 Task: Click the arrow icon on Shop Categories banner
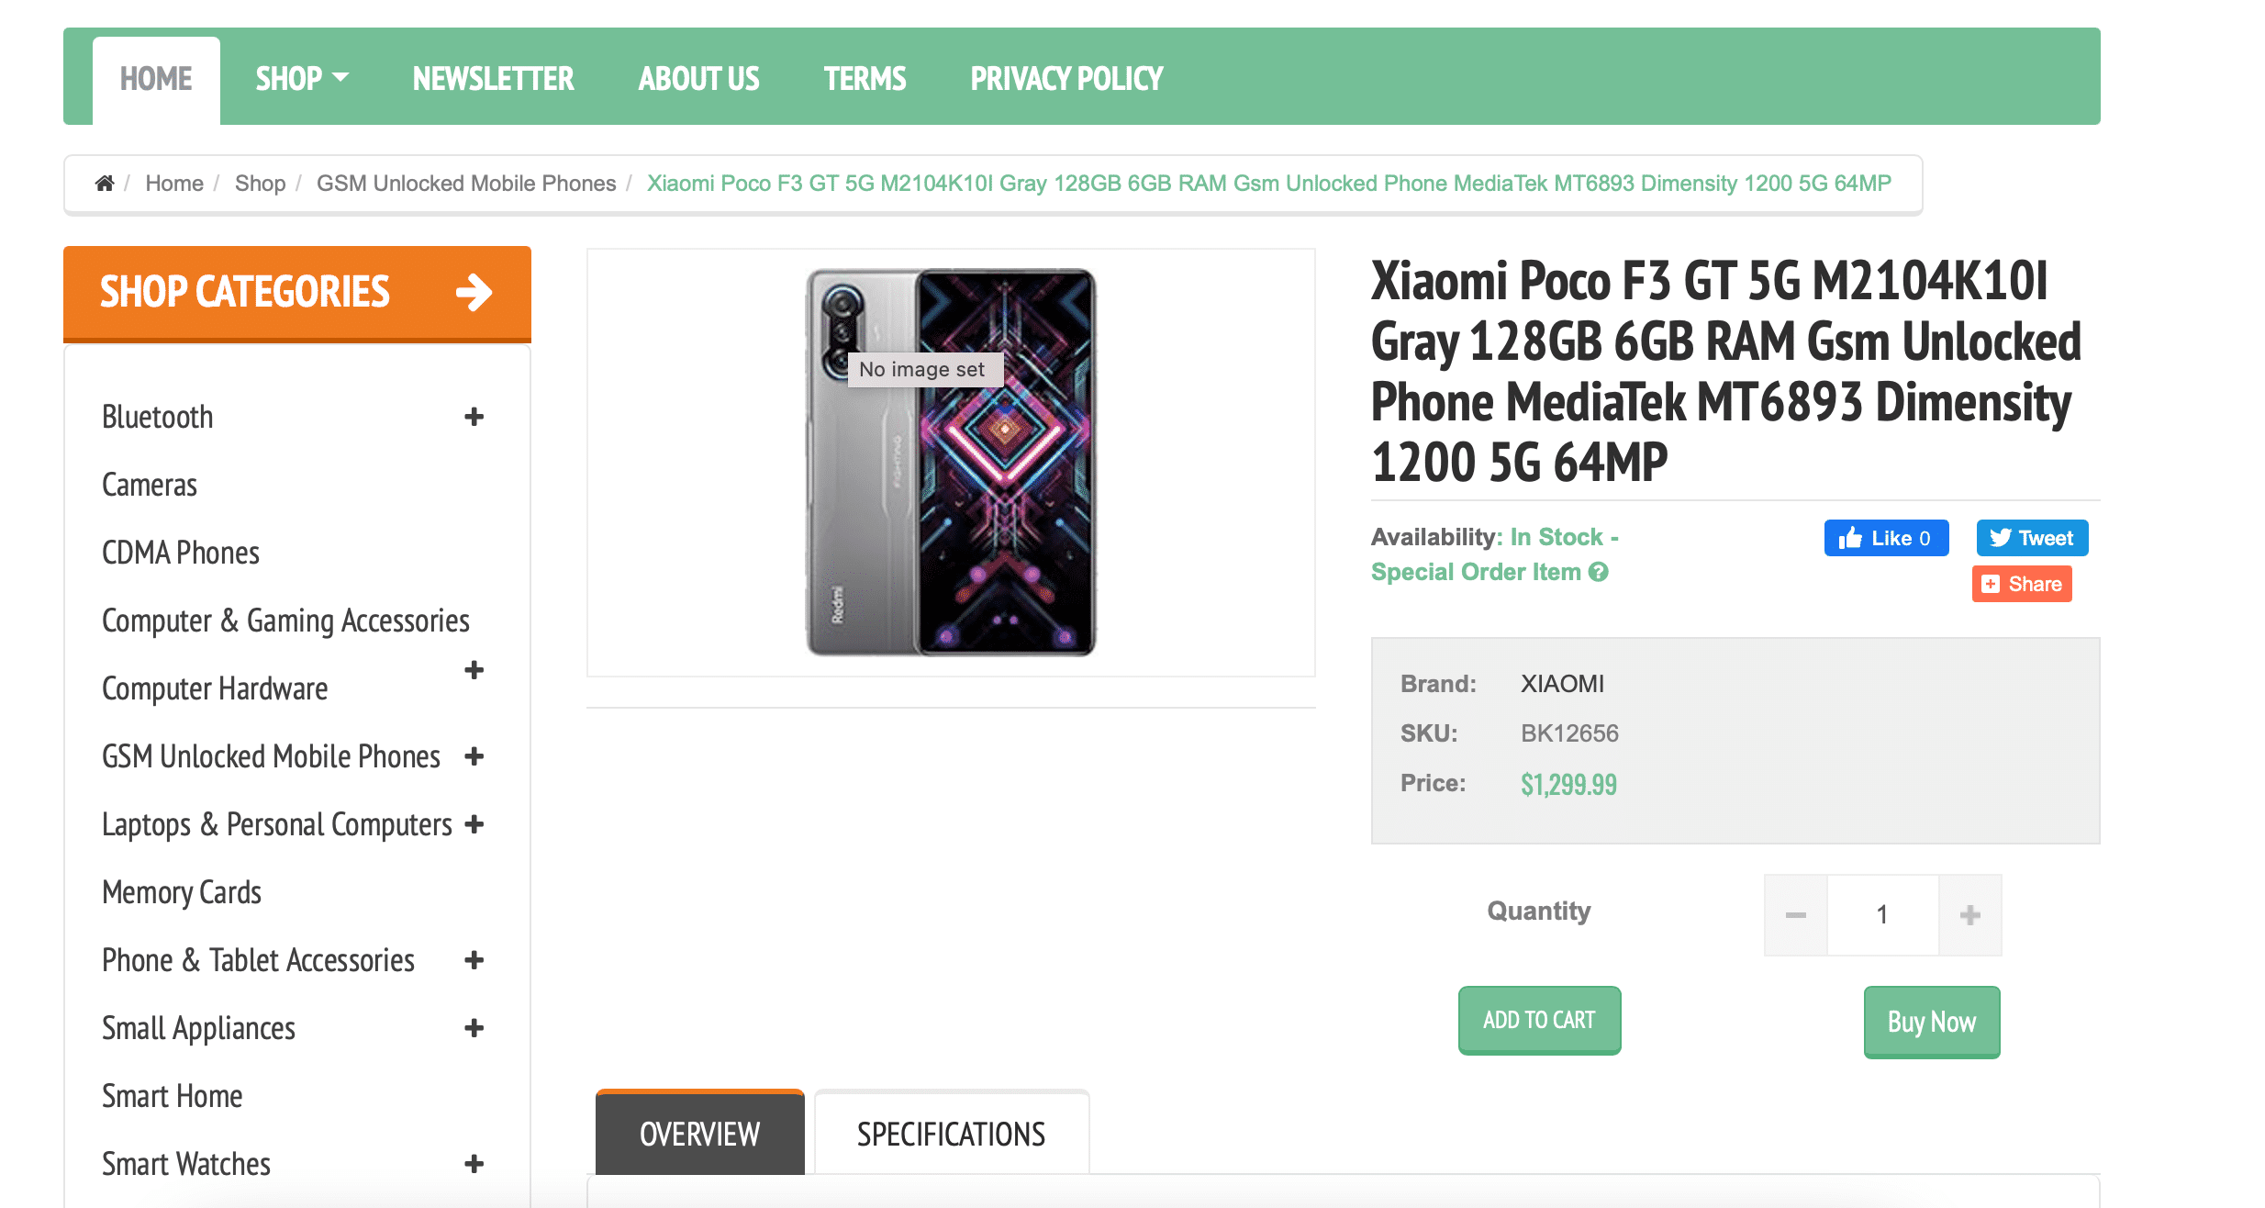474,292
